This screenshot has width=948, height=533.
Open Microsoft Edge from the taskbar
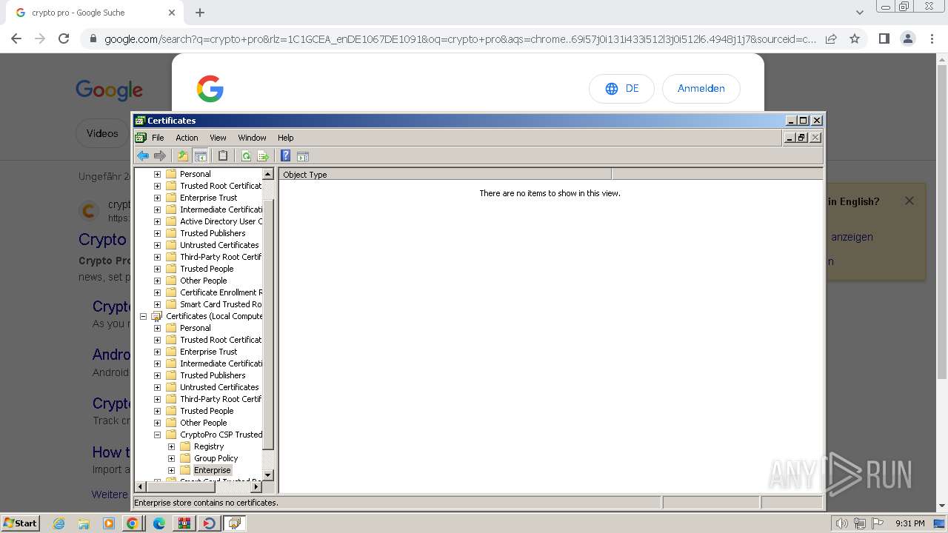click(x=159, y=523)
